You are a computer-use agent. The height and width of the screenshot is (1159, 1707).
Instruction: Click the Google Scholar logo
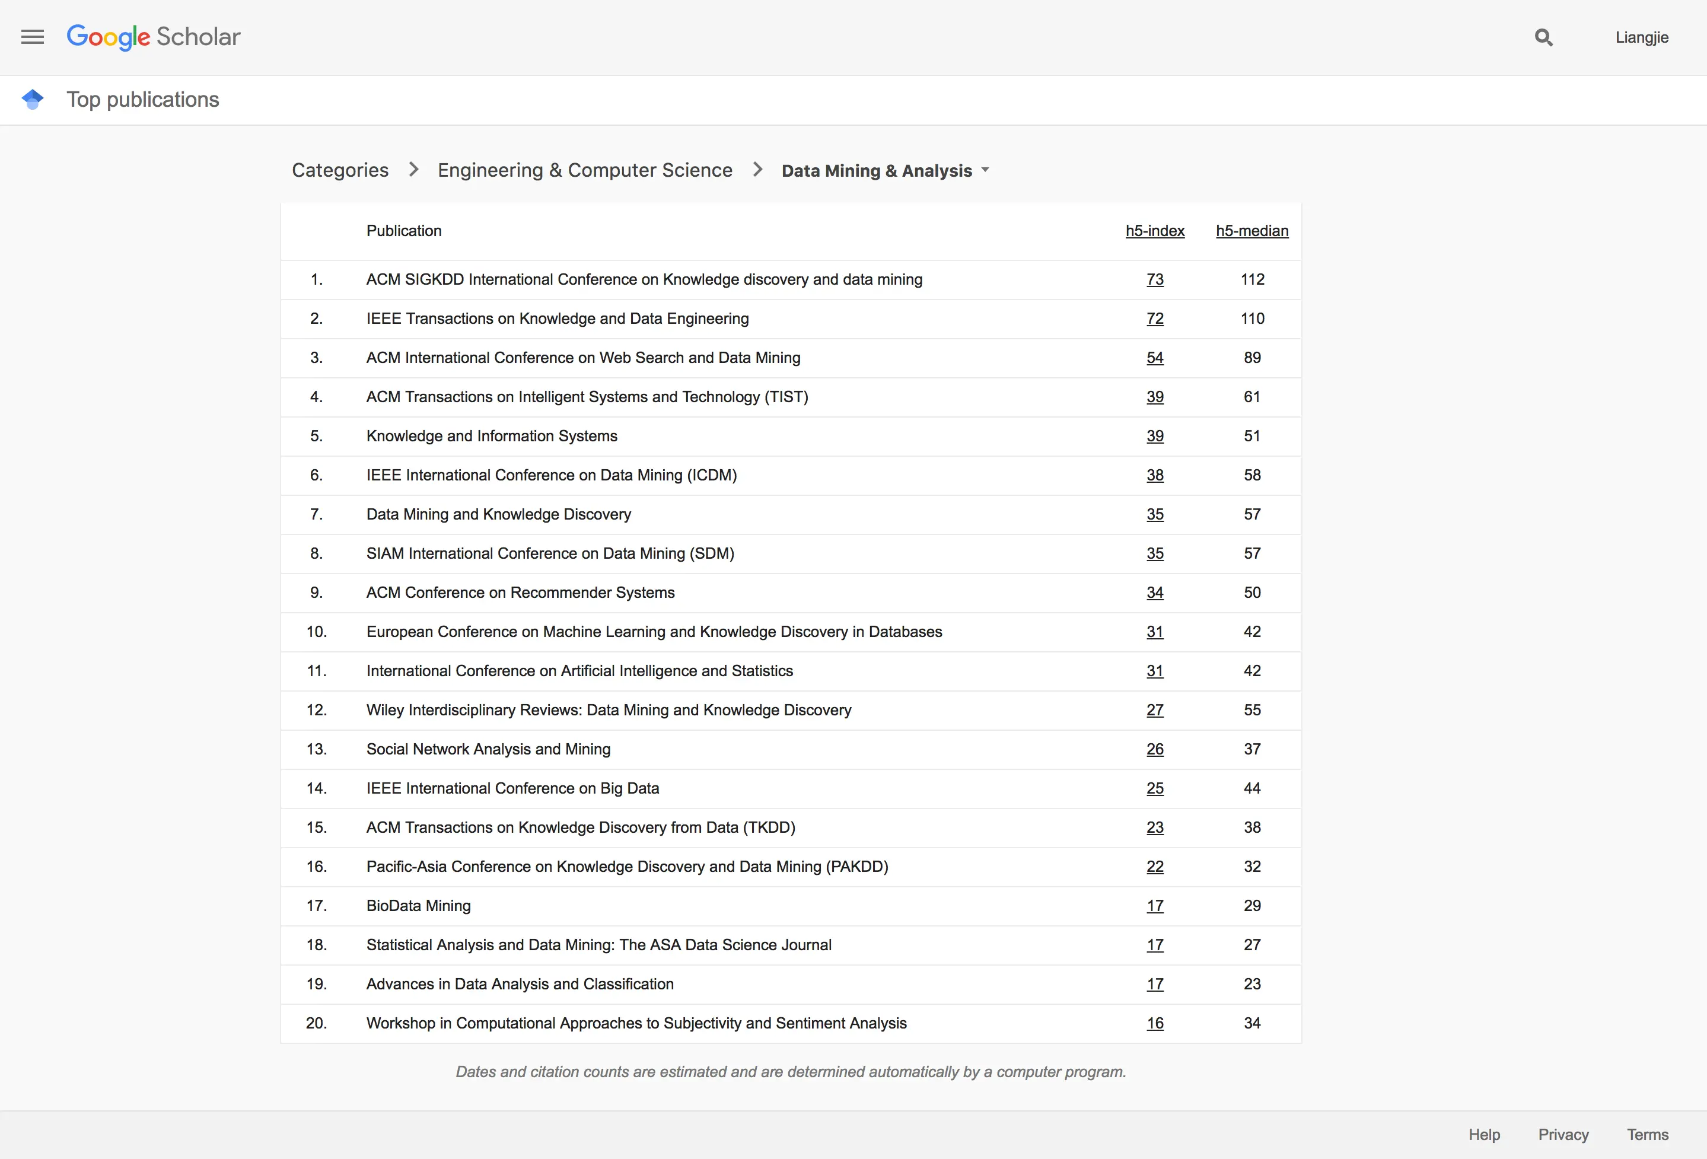[x=154, y=37]
